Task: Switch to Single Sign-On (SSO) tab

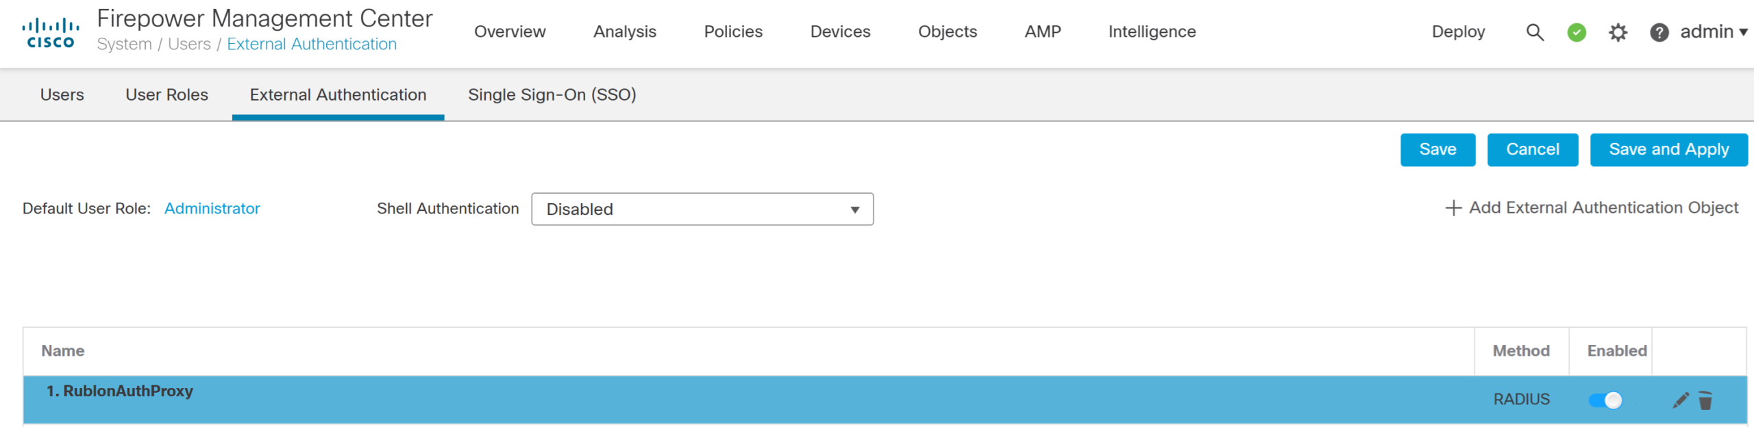Action: pyautogui.click(x=552, y=95)
